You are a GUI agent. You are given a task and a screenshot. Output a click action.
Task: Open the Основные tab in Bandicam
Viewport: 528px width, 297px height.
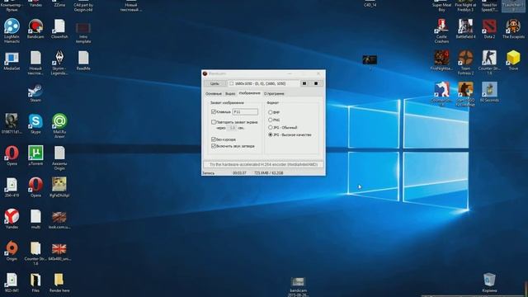tap(214, 93)
